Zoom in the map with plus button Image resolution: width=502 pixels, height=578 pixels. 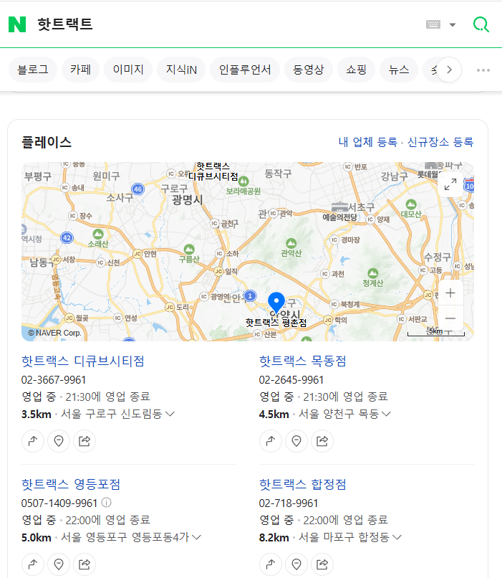coord(450,293)
